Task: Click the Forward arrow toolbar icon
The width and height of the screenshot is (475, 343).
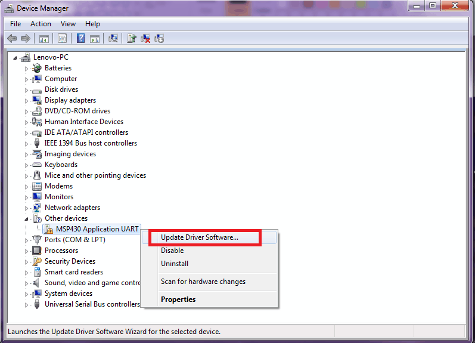Action: [x=25, y=38]
